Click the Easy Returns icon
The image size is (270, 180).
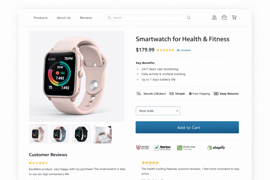[216, 94]
